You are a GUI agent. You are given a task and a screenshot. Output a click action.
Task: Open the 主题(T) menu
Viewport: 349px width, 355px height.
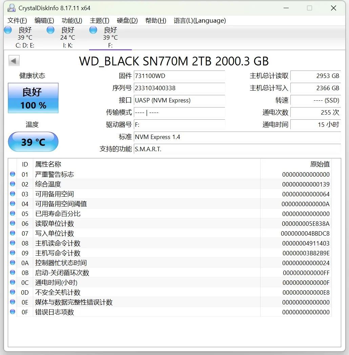click(100, 21)
